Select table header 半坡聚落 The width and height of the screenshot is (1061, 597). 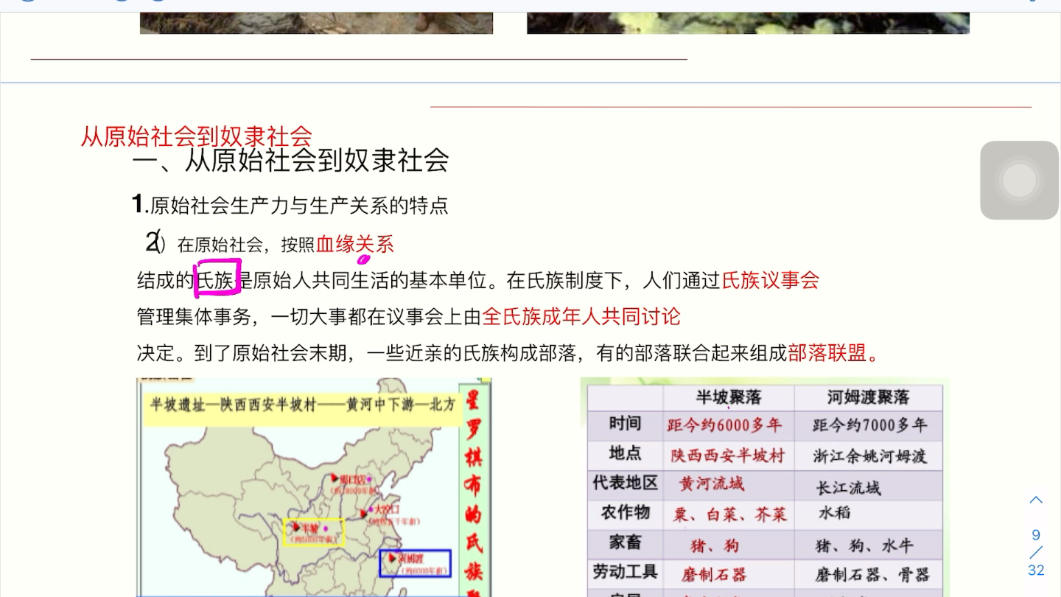pyautogui.click(x=729, y=397)
